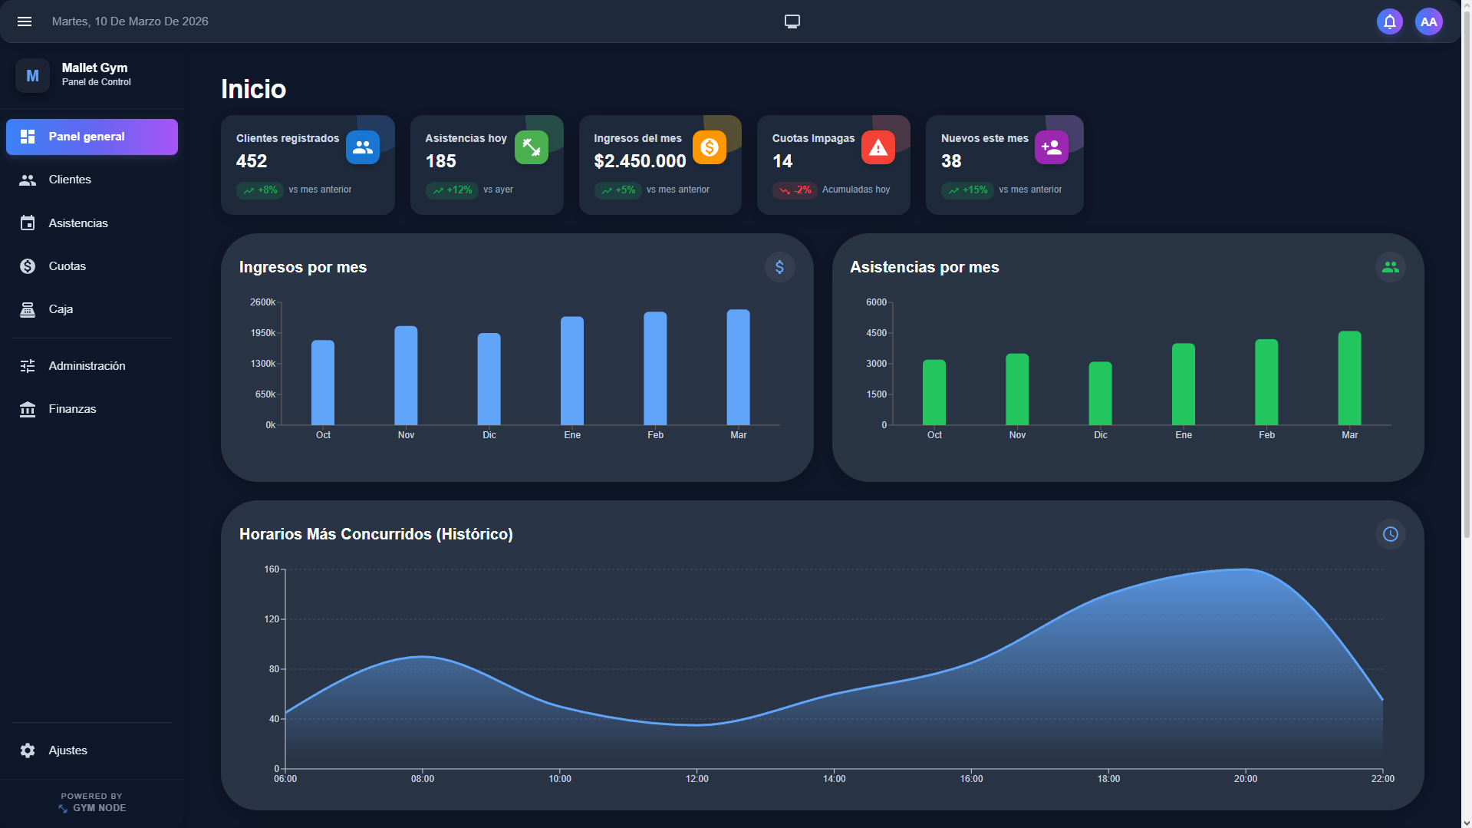Screen dimensions: 1472x828
Task: Click the dollar icon in Ingresos por mes
Action: 779,267
